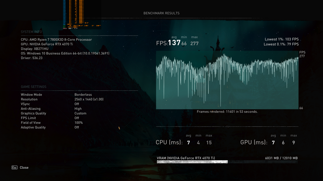Viewport: 323px width, 181px height.
Task: Click the VRAM usage progress bar
Action: 227,162
